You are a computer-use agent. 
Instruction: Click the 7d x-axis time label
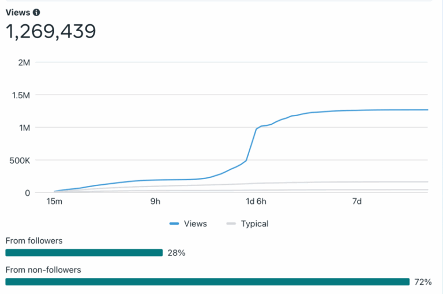click(x=357, y=201)
